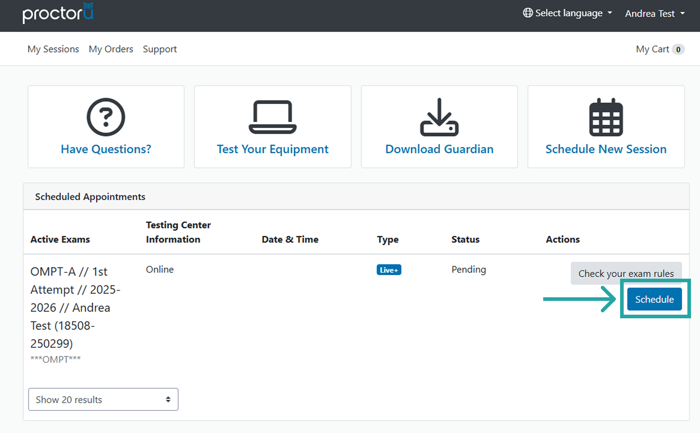Viewport: 700px width, 433px height.
Task: Click the blue Schedule button
Action: [654, 299]
